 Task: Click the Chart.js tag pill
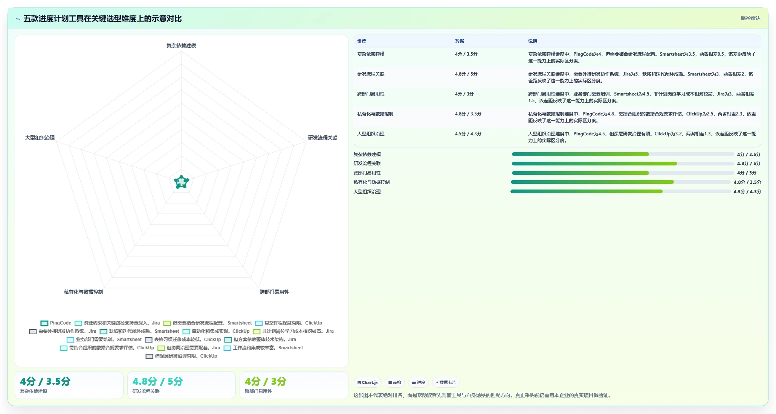coord(368,382)
